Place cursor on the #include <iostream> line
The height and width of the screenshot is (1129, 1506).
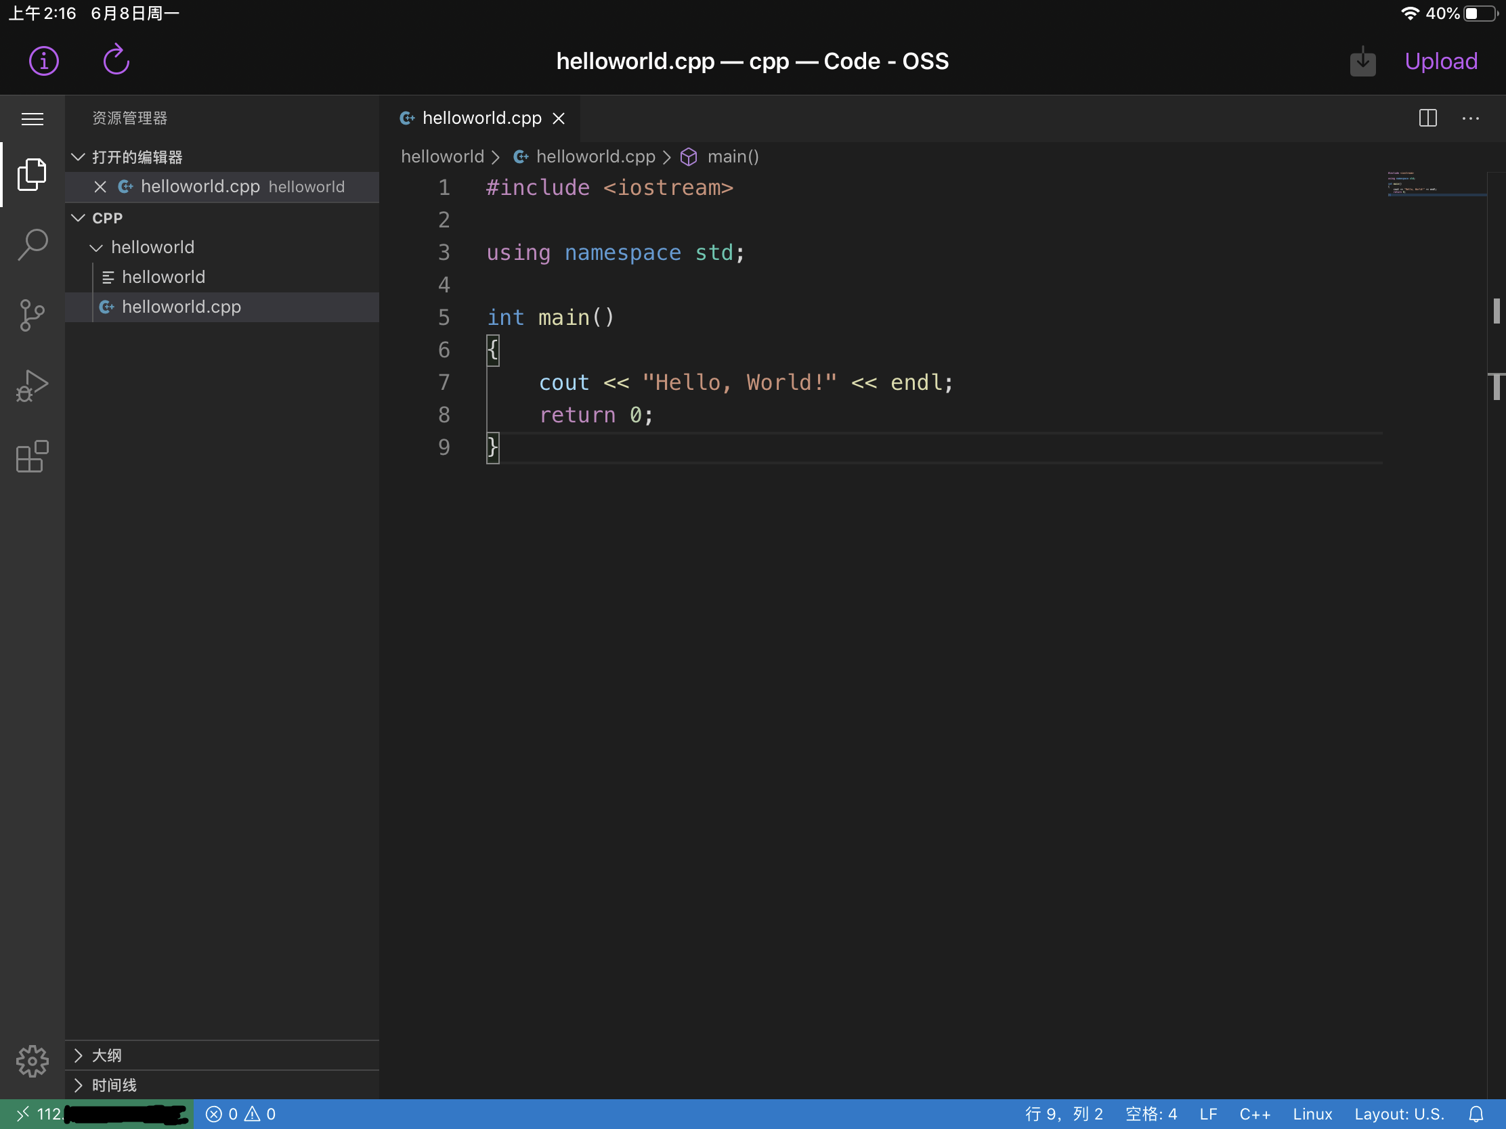pyautogui.click(x=609, y=187)
